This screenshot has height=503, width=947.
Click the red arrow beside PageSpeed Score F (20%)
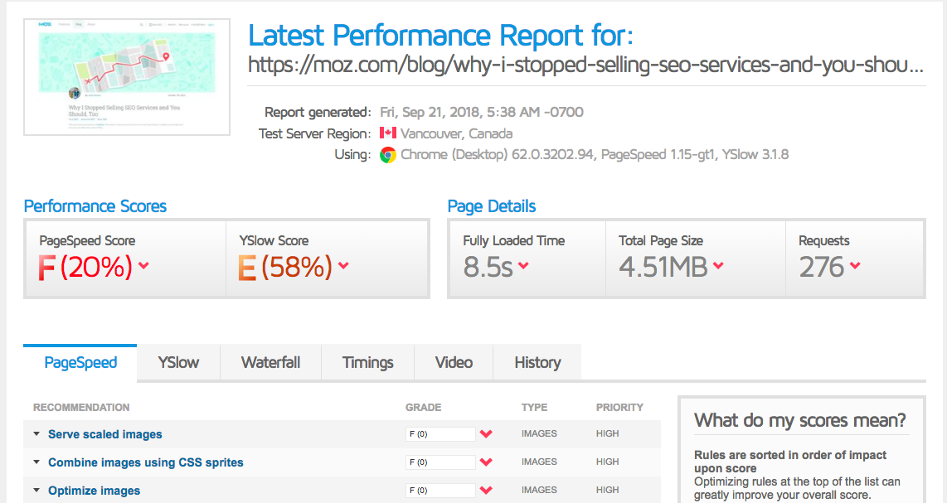[x=143, y=265]
